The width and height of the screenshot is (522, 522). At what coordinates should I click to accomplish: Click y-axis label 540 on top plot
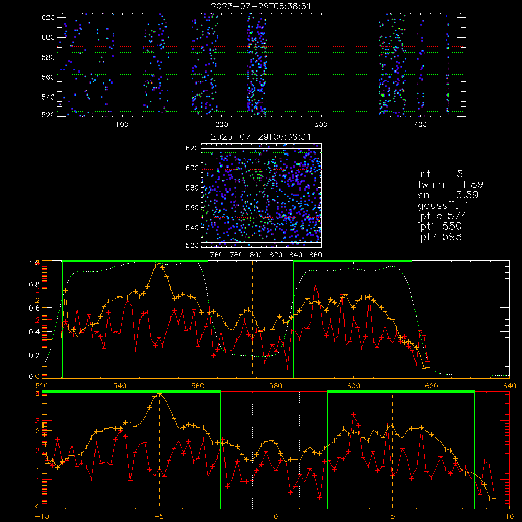[x=48, y=97]
